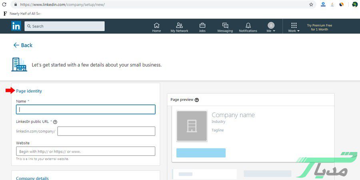360x180 pixels.
Task: Go to Home in navigation bar
Action: tap(156, 27)
